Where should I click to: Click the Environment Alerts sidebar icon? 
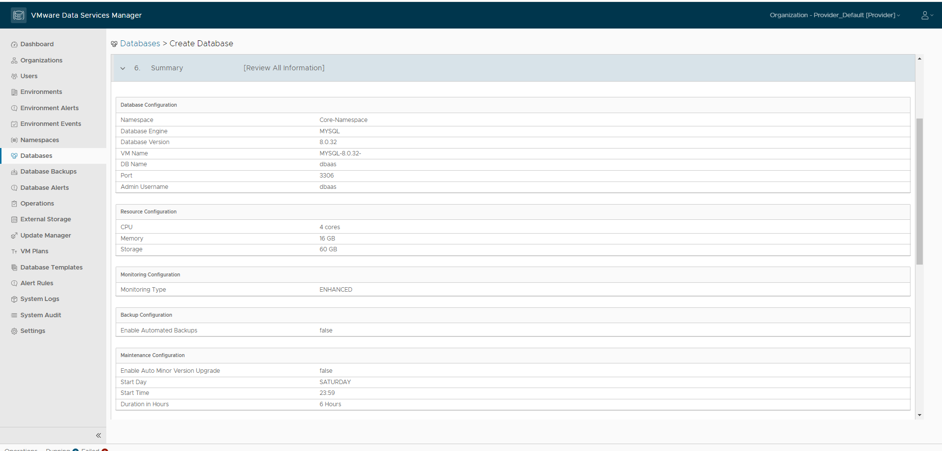point(14,108)
